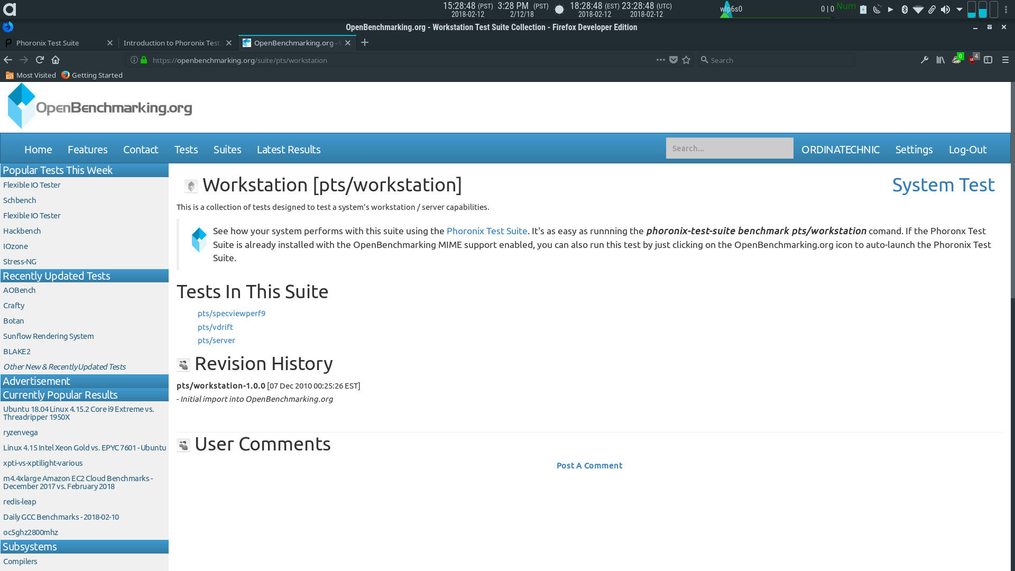
Task: Click the OpenBenchmarking icon beside Workstation heading
Action: (191, 186)
